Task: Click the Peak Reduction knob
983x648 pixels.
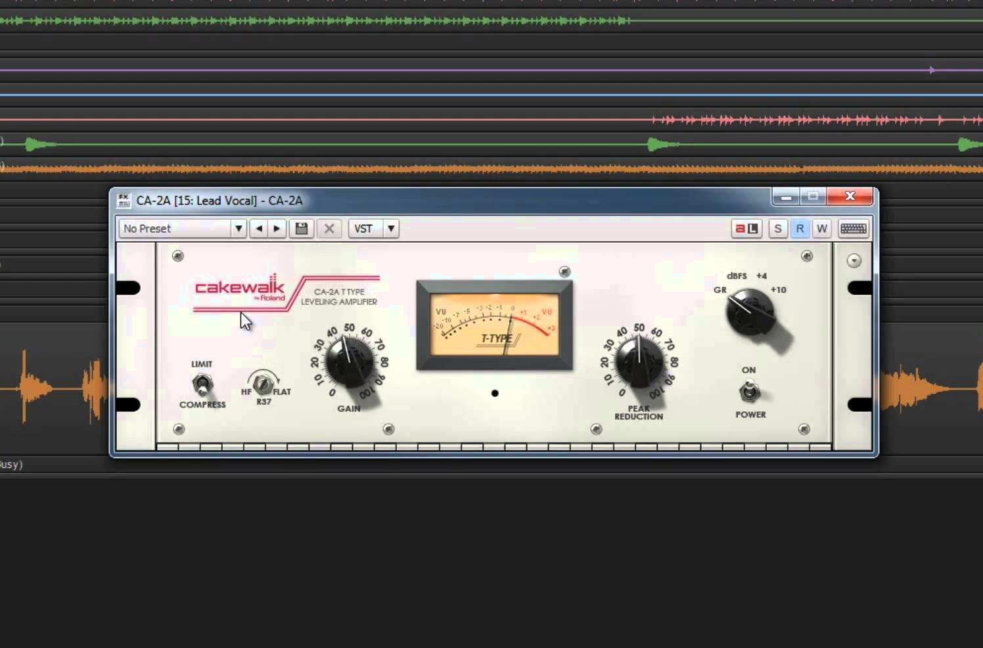Action: coord(639,362)
